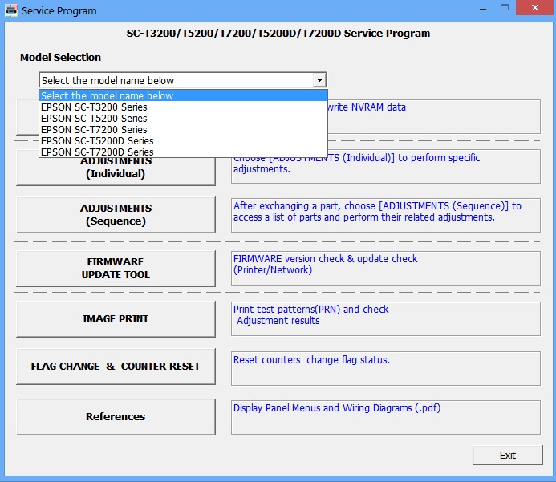This screenshot has height=482, width=556.
Task: Open ADJUSTMENTS (Individual) button
Action: tap(116, 172)
